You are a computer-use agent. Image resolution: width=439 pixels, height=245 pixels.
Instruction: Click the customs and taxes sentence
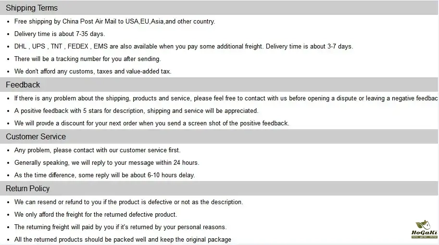(x=92, y=72)
